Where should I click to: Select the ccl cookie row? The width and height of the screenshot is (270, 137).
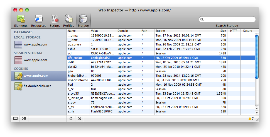(x=161, y=54)
